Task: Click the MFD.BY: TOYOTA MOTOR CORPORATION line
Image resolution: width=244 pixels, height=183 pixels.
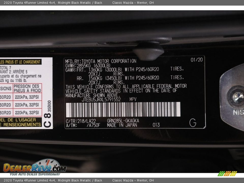Action: tap(101, 61)
